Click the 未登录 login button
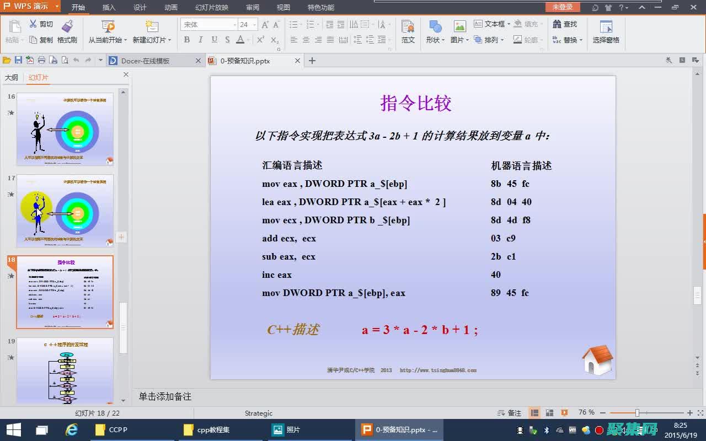706x441 pixels. click(x=562, y=7)
